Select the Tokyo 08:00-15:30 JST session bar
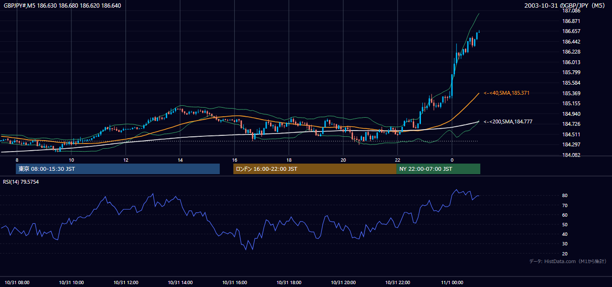 118,169
